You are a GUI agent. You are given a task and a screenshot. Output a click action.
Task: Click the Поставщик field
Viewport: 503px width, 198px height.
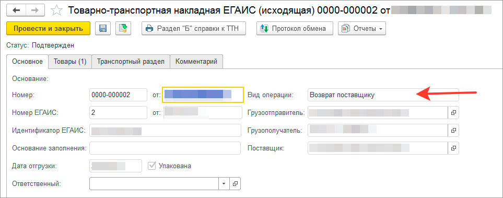pos(378,148)
